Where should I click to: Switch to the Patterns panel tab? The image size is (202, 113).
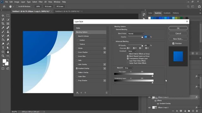pyautogui.click(x=176, y=13)
